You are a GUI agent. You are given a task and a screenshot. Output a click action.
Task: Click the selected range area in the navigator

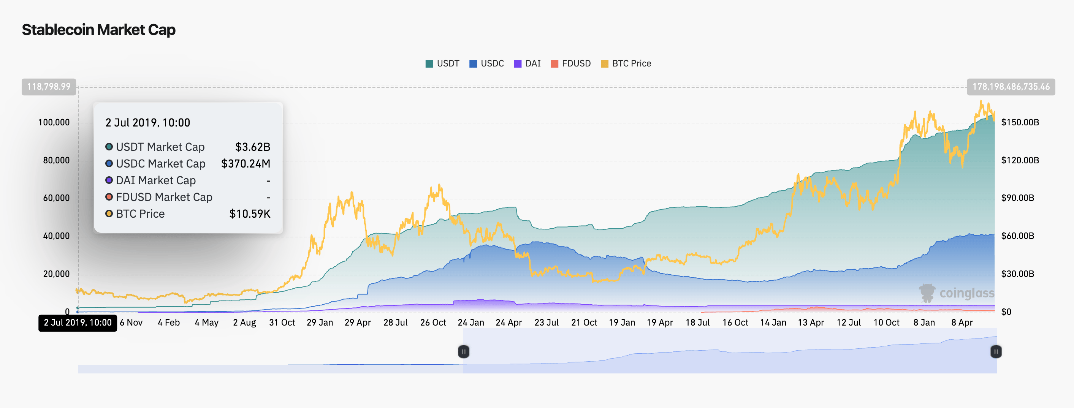(x=730, y=351)
